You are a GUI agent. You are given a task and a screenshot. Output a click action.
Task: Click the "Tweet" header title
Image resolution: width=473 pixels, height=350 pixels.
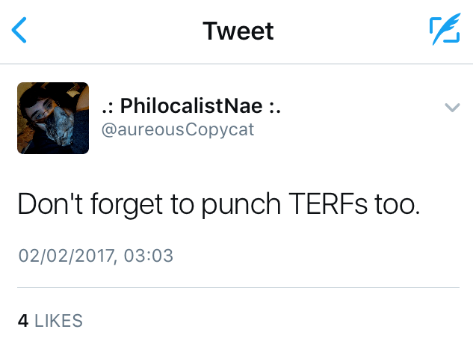[x=238, y=31]
